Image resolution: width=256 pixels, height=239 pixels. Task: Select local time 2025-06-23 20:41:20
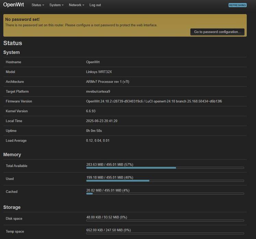[x=102, y=121]
